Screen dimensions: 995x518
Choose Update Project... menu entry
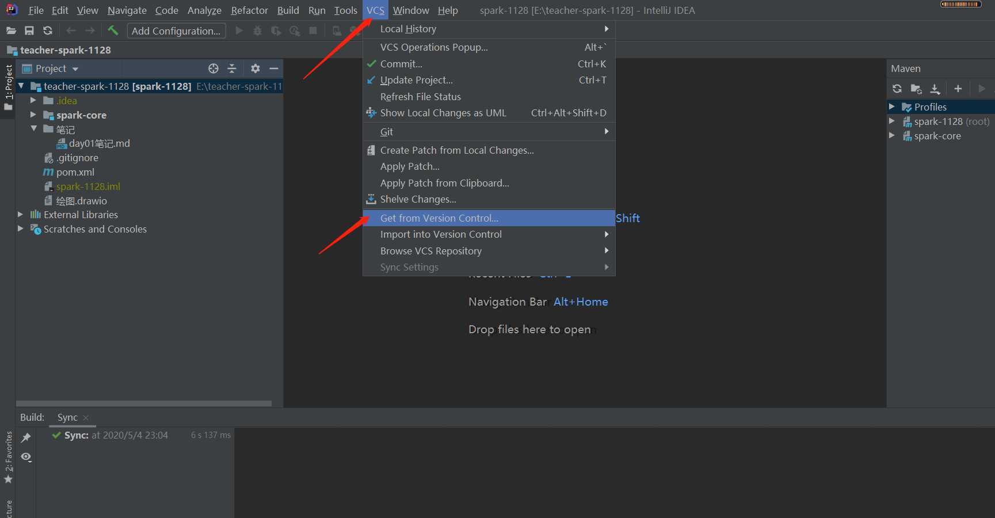(x=489, y=80)
